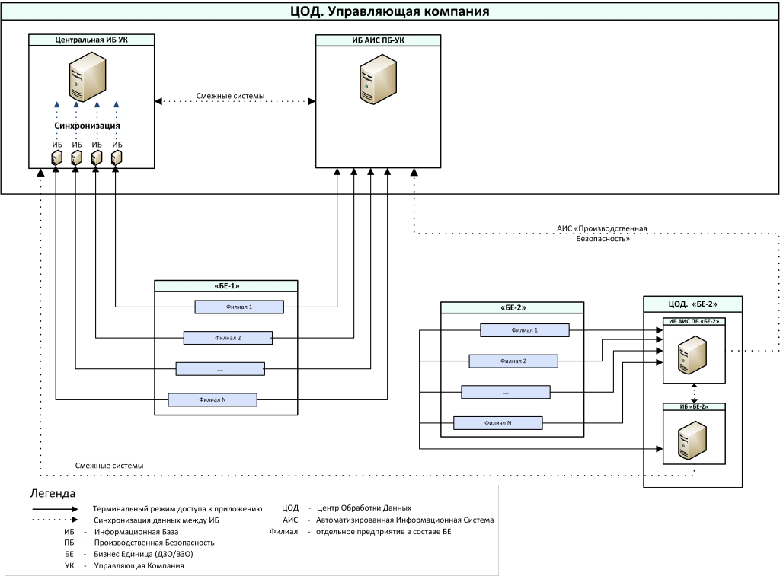This screenshot has width=780, height=576.
Task: Click the Легенда heading
Action: (x=52, y=492)
